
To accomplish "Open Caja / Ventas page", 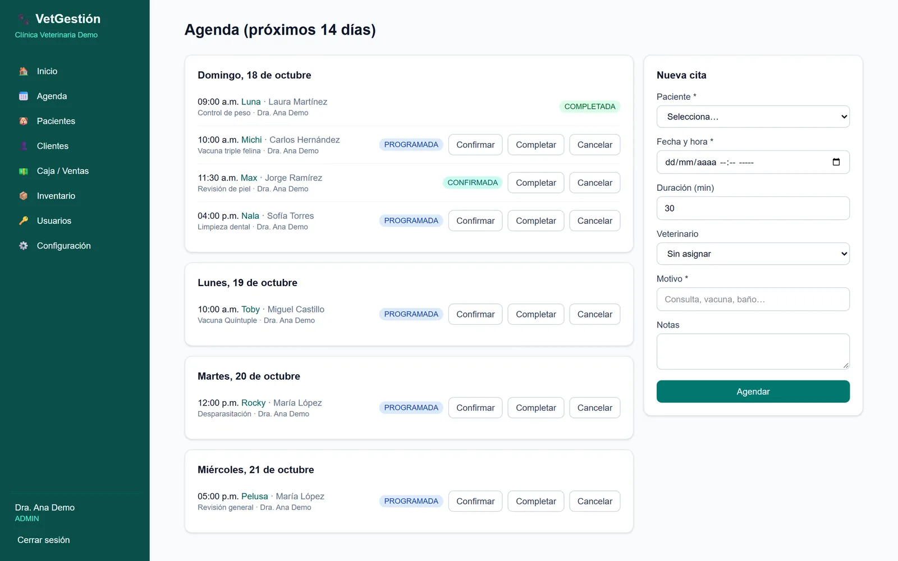I will (75, 171).
